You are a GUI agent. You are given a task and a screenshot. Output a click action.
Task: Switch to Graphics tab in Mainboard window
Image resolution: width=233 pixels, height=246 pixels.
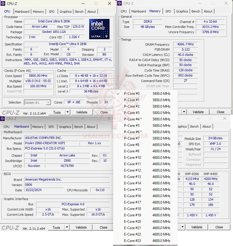(x=65, y=127)
